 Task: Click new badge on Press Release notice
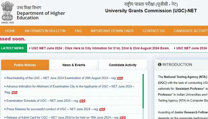tap(102, 109)
